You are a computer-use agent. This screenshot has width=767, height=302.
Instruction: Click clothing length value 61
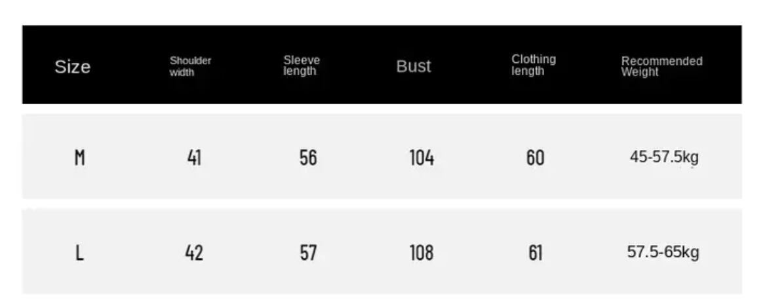pyautogui.click(x=535, y=253)
